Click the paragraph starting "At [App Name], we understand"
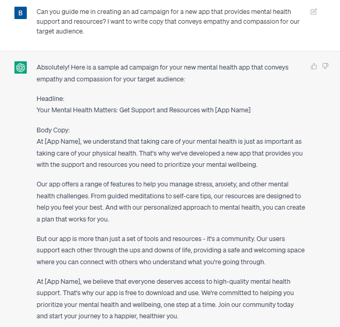The image size is (340, 327). pyautogui.click(x=169, y=153)
